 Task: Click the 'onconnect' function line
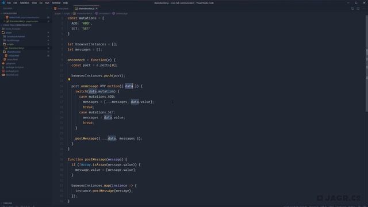point(91,60)
